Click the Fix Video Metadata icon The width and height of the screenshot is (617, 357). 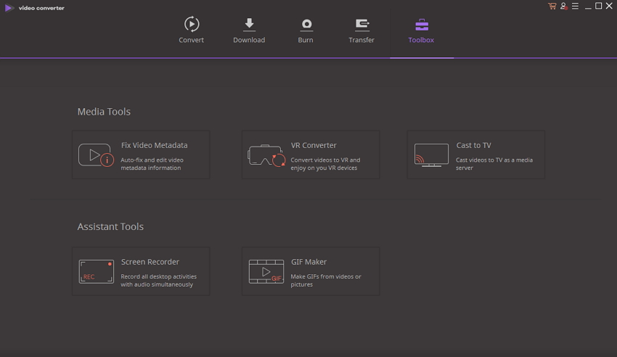point(97,155)
